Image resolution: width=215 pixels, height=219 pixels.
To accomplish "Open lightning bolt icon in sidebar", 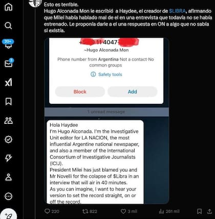I will pos(8,158).
